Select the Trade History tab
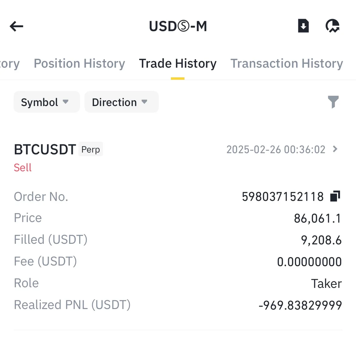The width and height of the screenshot is (356, 338). click(178, 64)
